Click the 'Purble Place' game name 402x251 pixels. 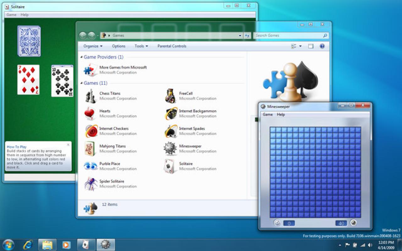(110, 164)
